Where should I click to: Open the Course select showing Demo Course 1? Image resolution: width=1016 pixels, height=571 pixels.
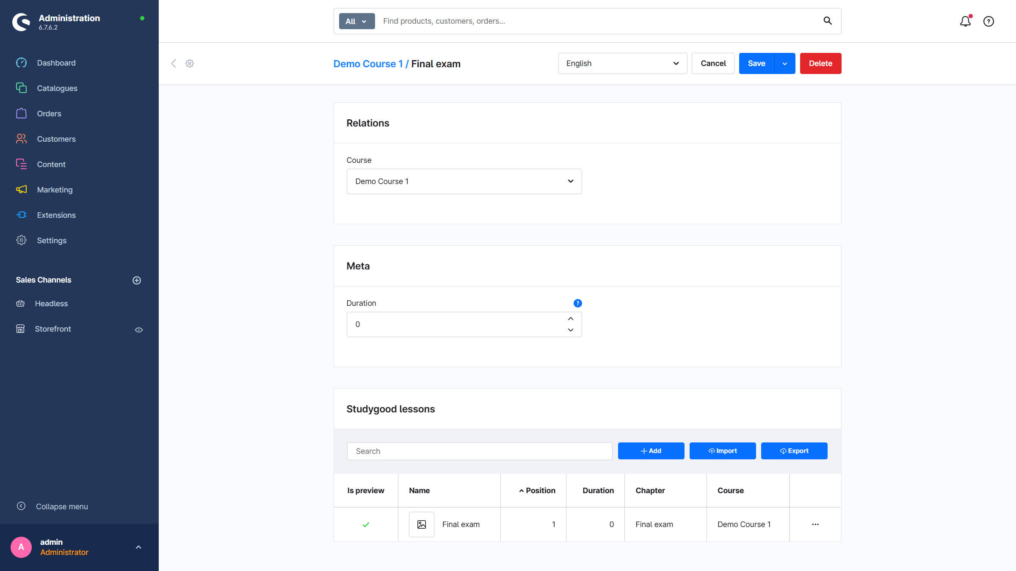click(x=464, y=181)
